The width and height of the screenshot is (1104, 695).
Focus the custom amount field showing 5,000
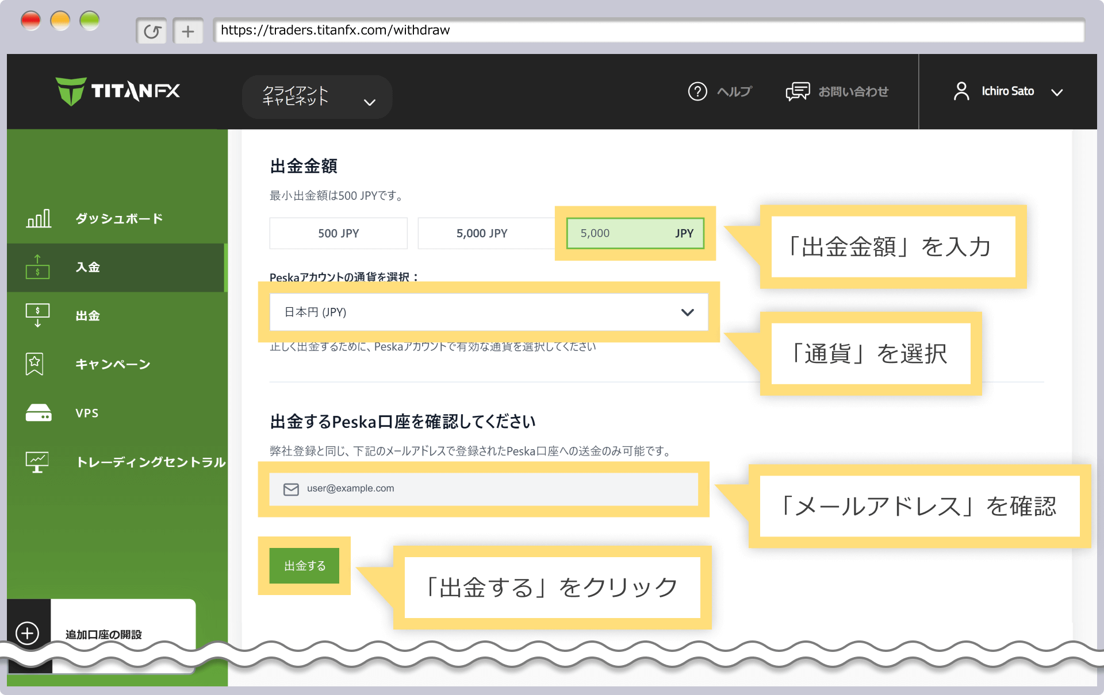635,233
